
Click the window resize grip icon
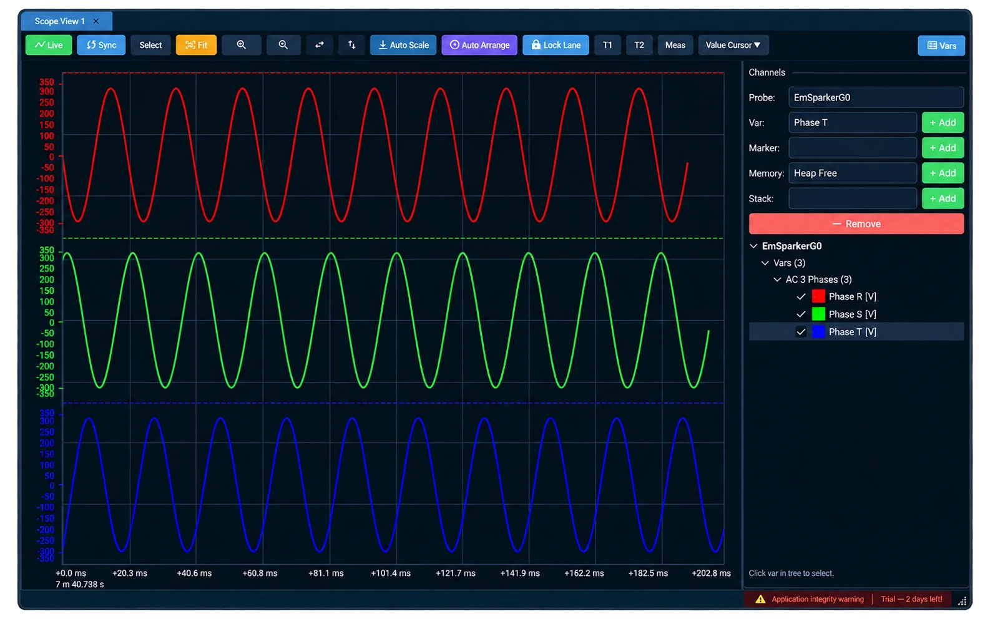coord(962,601)
